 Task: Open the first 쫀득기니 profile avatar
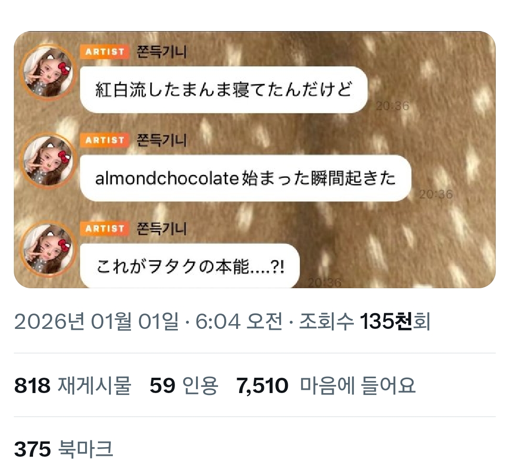pyautogui.click(x=48, y=72)
